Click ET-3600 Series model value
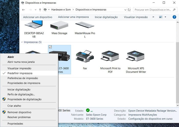The image size is (179, 127). [x=95, y=119]
